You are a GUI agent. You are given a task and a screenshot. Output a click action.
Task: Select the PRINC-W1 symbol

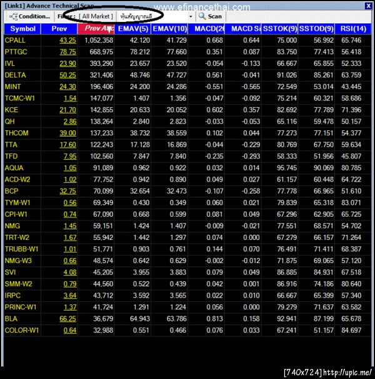21,307
